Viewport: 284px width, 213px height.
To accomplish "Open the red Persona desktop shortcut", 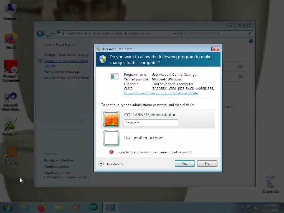I will click(x=11, y=71).
